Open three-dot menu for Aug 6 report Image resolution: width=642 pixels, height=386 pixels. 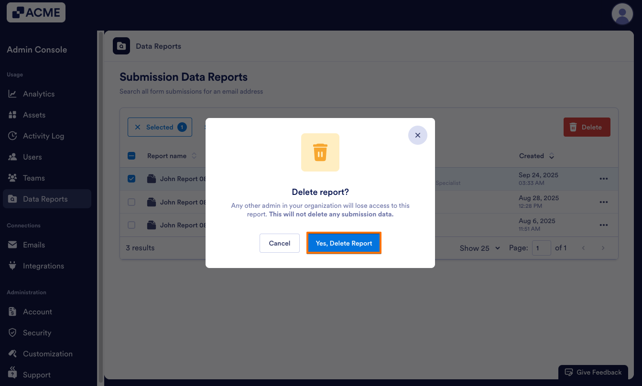(x=603, y=225)
